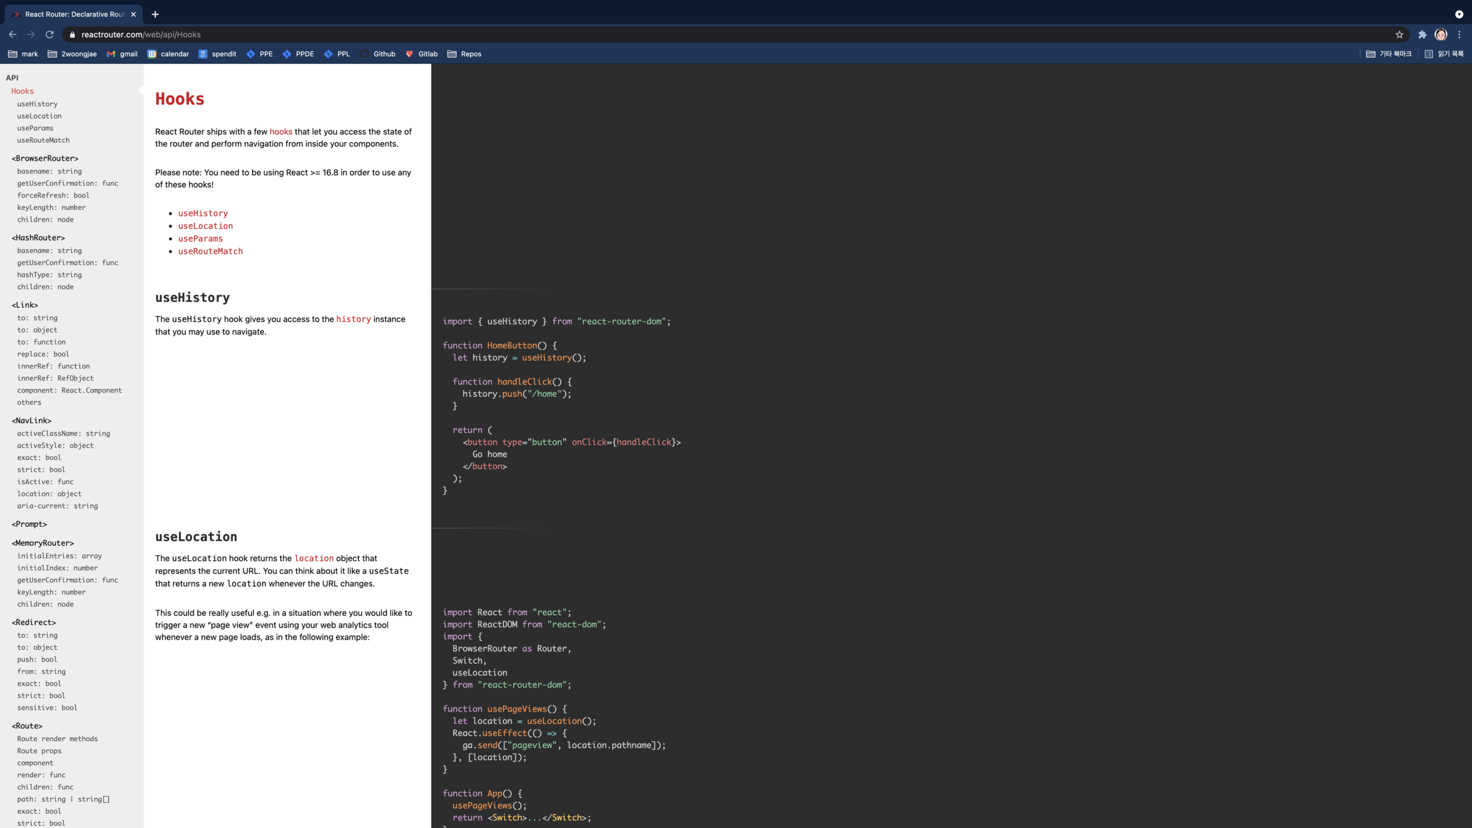
Task: Click the useRouteMatch link in bullet list
Action: (210, 251)
